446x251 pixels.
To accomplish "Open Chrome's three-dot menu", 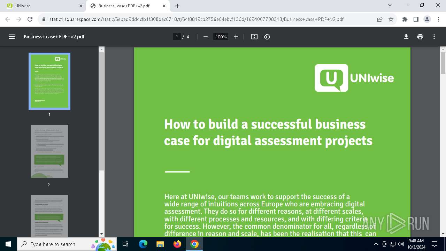I will coord(438,19).
